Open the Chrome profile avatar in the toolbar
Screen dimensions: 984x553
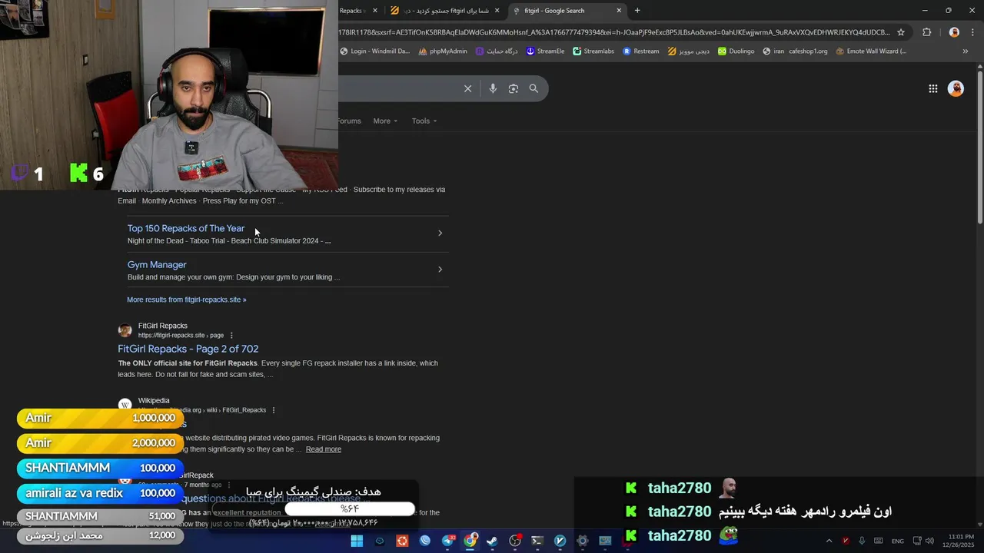(x=954, y=32)
